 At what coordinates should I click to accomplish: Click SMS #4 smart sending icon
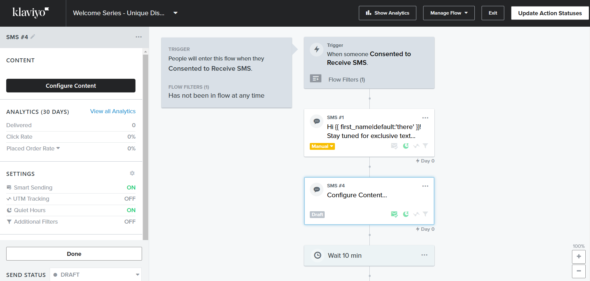[394, 214]
